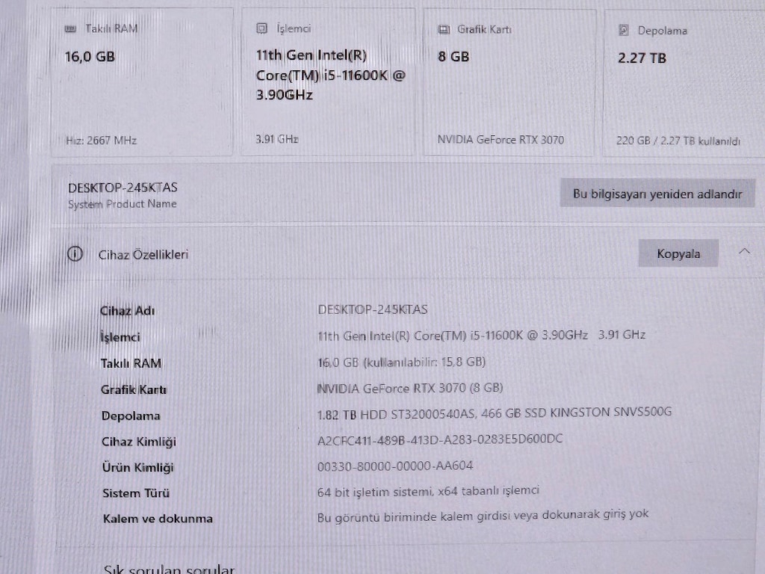765x574 pixels.
Task: Click the Takılı RAM label in properties list
Action: click(x=131, y=364)
